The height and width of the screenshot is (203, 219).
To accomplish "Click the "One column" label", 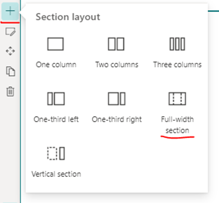I will (56, 65).
